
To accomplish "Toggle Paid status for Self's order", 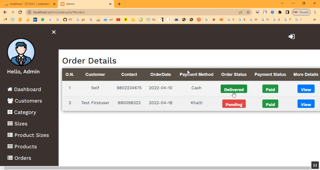I will (x=270, y=89).
